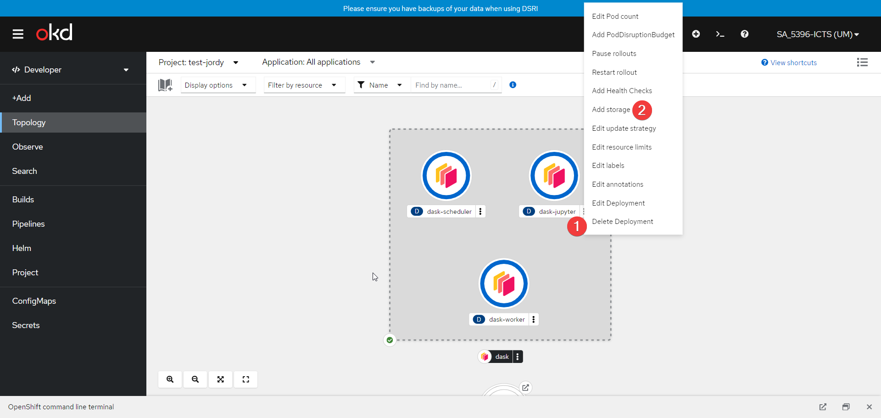Zoom in on the topology graph
The height and width of the screenshot is (418, 881).
tap(170, 379)
